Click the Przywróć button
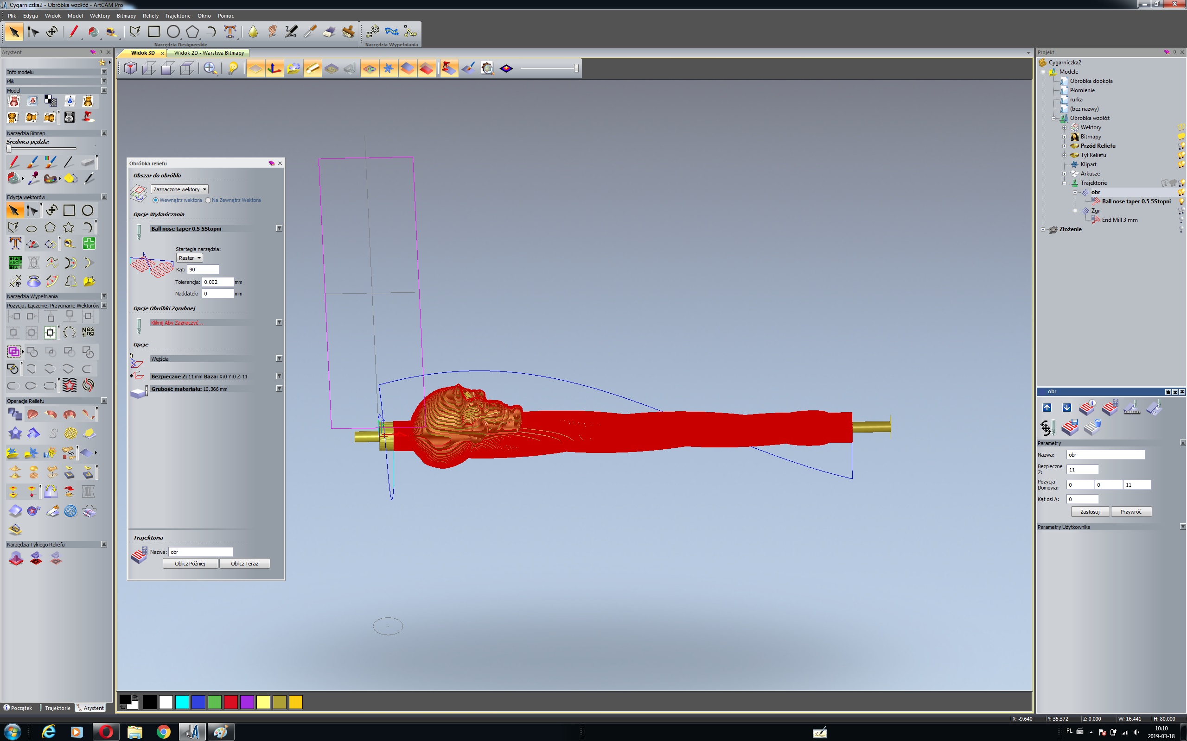Screen dimensions: 1187x741 [x=1131, y=512]
